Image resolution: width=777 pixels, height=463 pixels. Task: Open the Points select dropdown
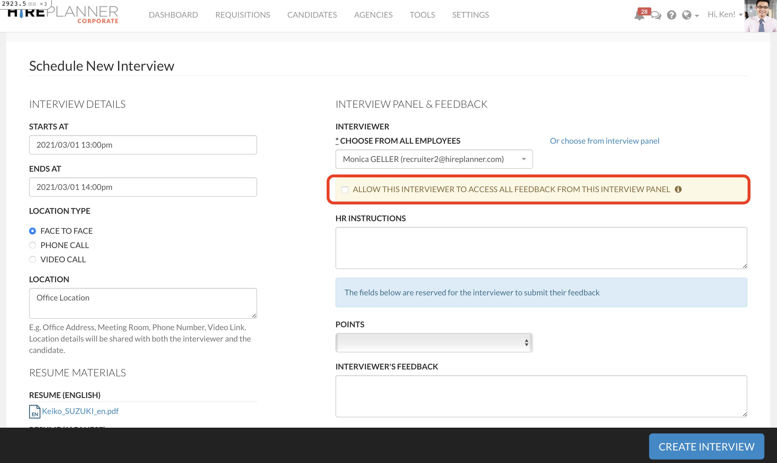click(x=434, y=343)
